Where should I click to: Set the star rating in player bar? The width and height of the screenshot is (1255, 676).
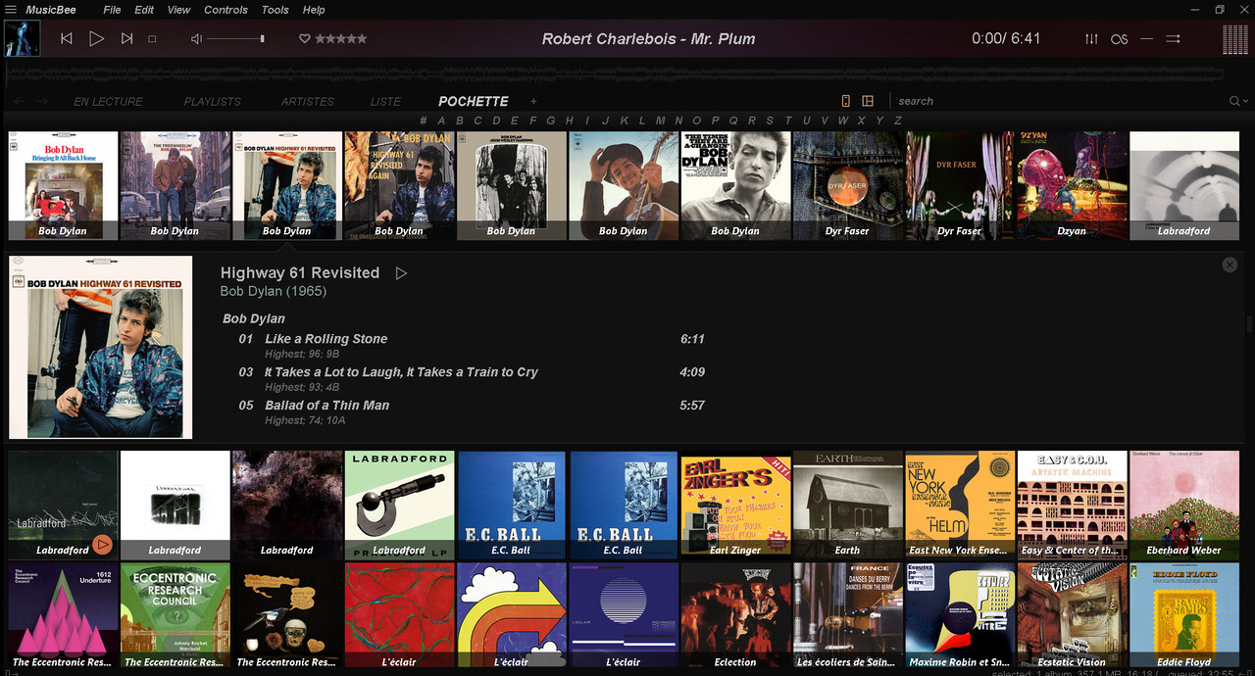[340, 38]
